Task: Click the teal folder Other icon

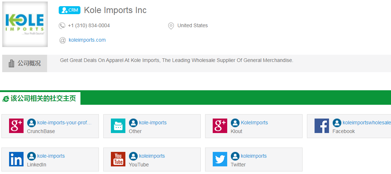Action: 118,126
